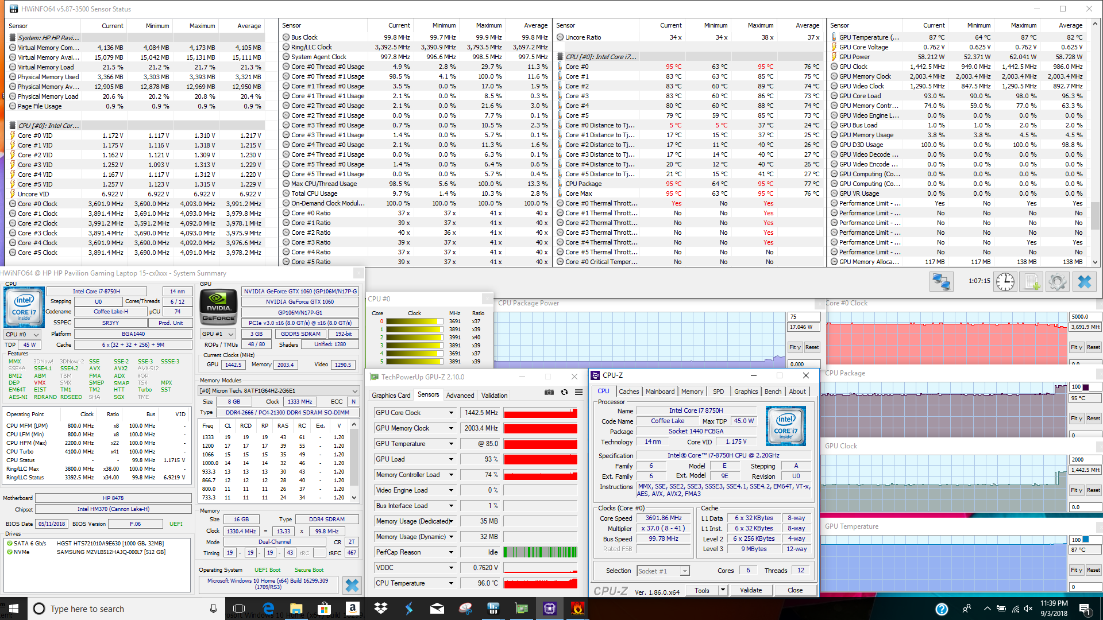Image resolution: width=1103 pixels, height=620 pixels.
Task: Click the logging start sheet icon
Action: click(1032, 282)
